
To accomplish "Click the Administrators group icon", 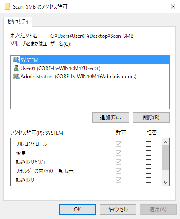I will (x=16, y=76).
